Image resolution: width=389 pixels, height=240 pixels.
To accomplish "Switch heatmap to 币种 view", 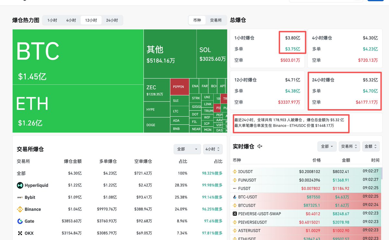I will [197, 20].
